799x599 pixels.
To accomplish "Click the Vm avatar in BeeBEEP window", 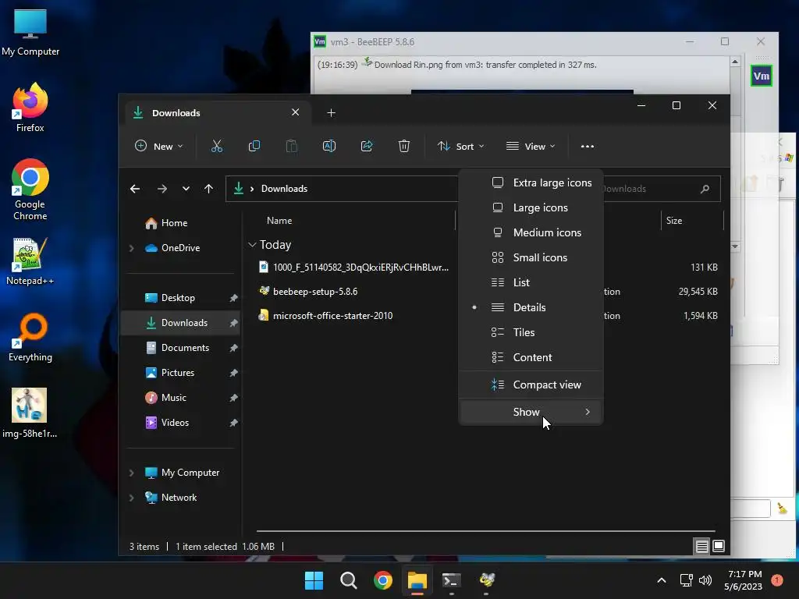I will [762, 76].
